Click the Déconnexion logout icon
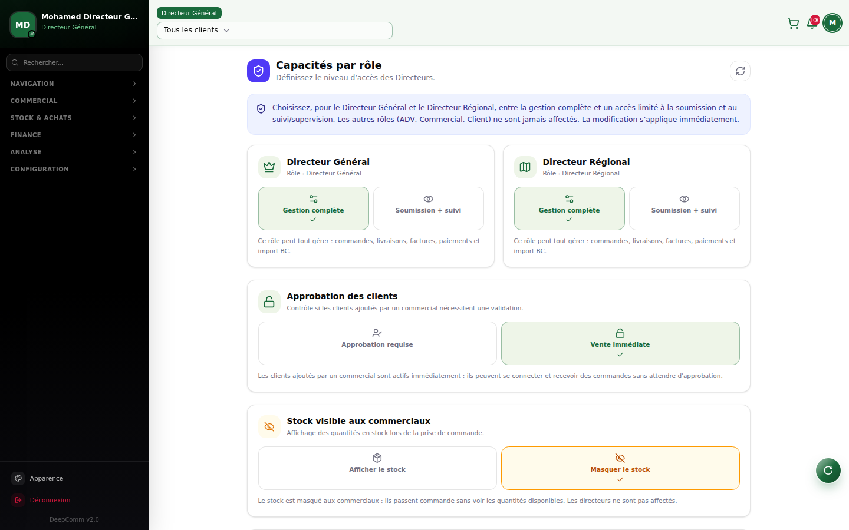 click(18, 500)
